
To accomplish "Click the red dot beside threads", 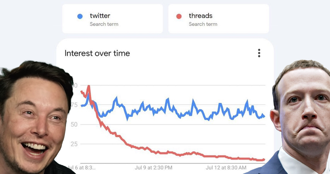I will [x=179, y=16].
